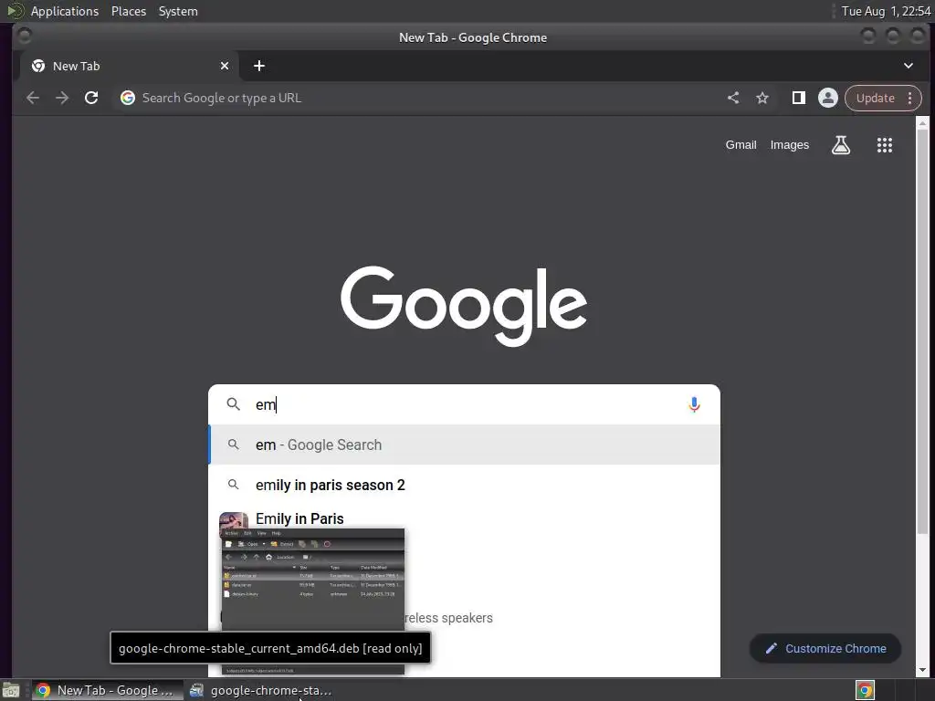Screen dimensions: 935x701
Task: Select the New Tab tab
Action: click(x=128, y=66)
